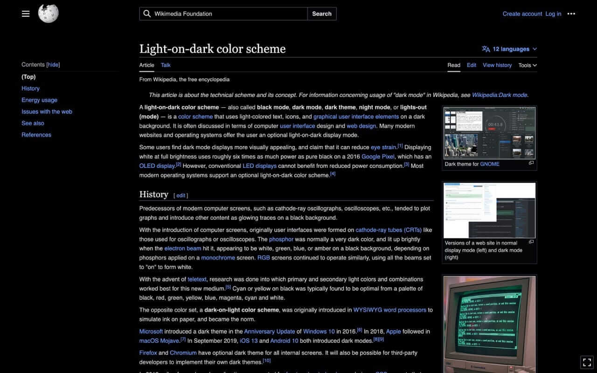The width and height of the screenshot is (597, 373).
Task: Enlarge the normal versus dark mode image
Action: (x=531, y=242)
